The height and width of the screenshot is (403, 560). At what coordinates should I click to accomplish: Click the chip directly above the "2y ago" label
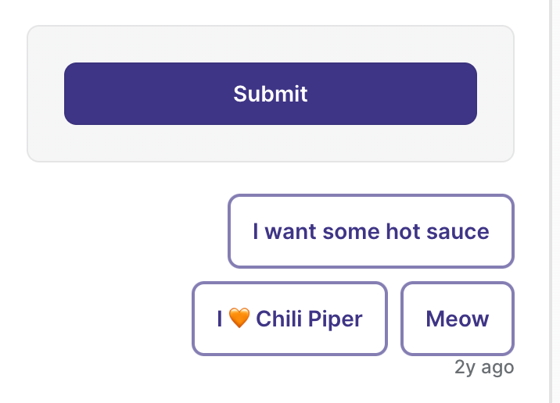(458, 319)
